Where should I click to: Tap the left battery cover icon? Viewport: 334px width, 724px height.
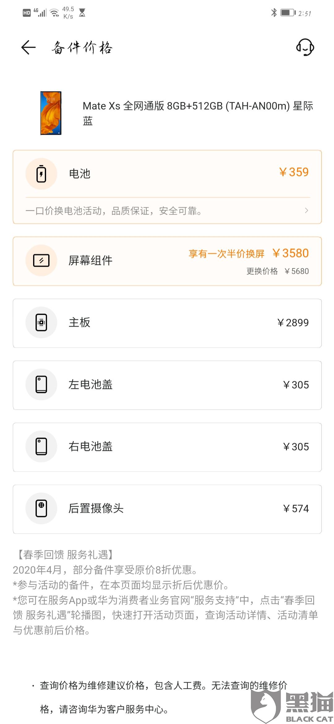click(x=41, y=385)
